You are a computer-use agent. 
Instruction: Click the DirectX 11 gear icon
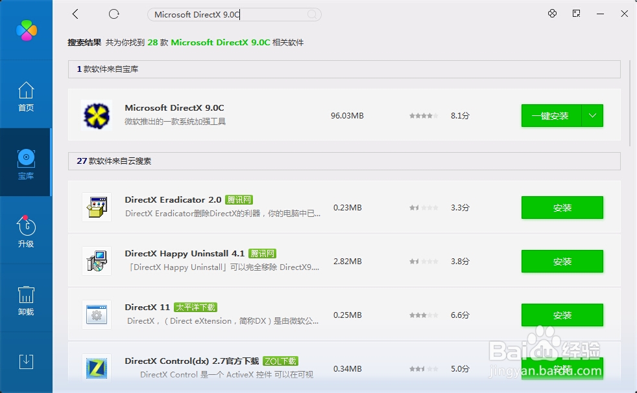[97, 315]
